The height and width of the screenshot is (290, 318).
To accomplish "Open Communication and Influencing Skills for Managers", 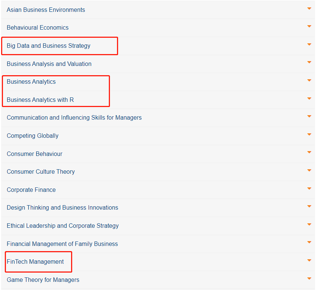I will (x=74, y=118).
